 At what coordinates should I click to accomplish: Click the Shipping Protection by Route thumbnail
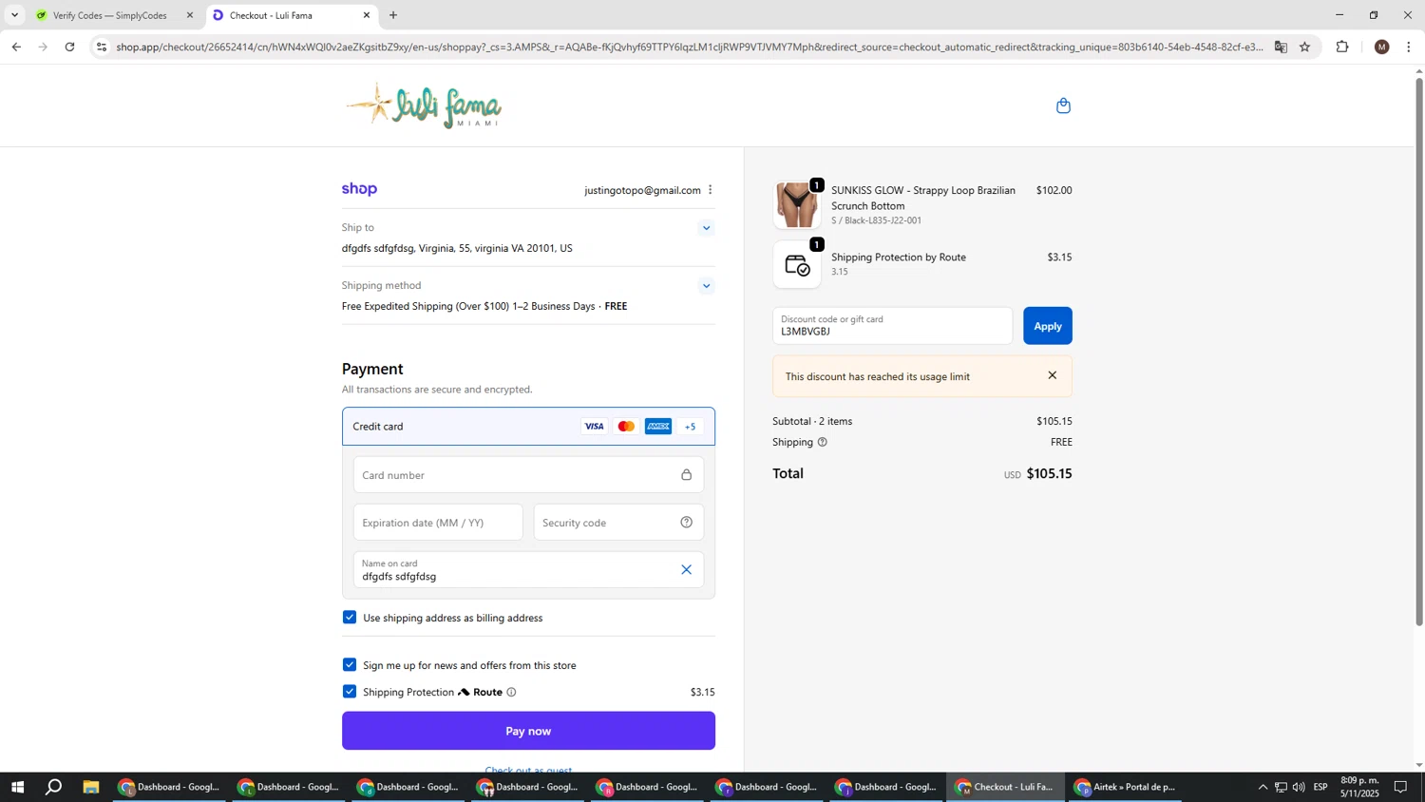[x=797, y=264]
